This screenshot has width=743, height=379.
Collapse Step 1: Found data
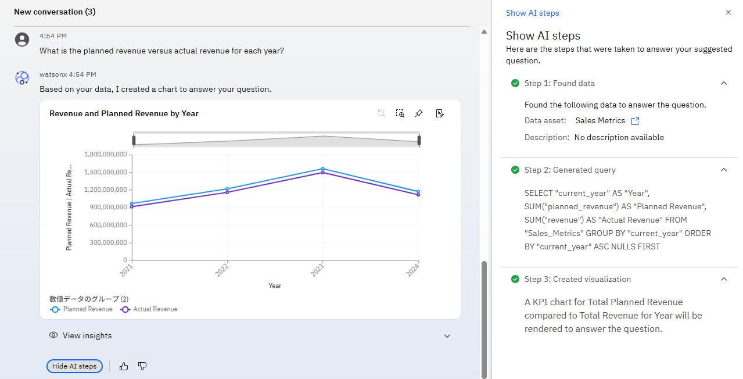(723, 83)
